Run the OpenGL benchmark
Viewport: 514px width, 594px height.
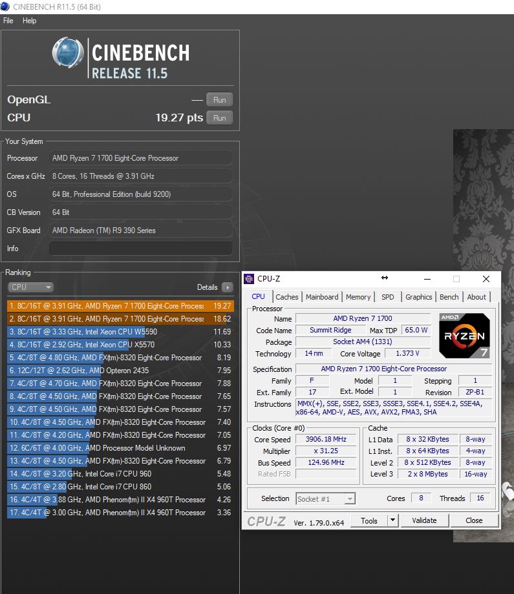pyautogui.click(x=220, y=100)
